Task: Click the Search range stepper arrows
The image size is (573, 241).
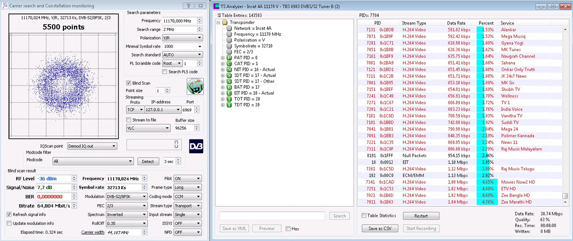Action: (200, 29)
